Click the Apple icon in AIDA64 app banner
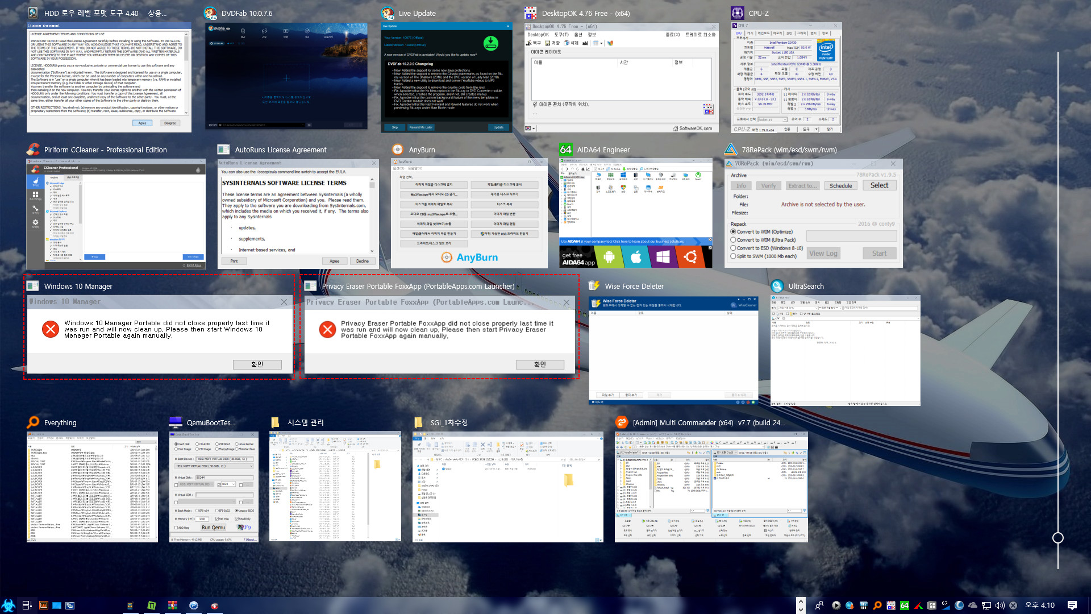 (x=636, y=258)
